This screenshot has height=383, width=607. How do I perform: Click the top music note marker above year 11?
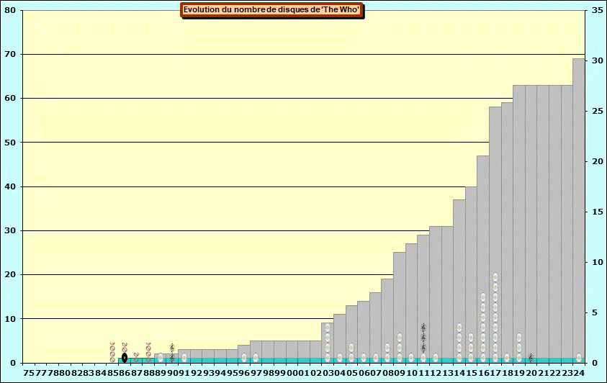tap(423, 328)
